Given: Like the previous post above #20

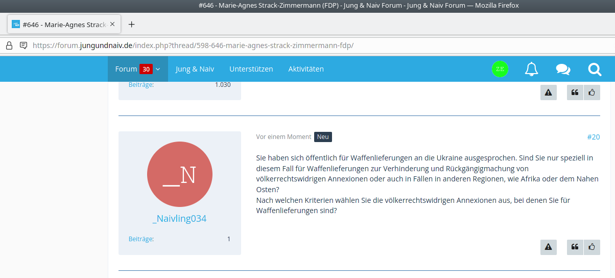Looking at the screenshot, I should tap(592, 92).
